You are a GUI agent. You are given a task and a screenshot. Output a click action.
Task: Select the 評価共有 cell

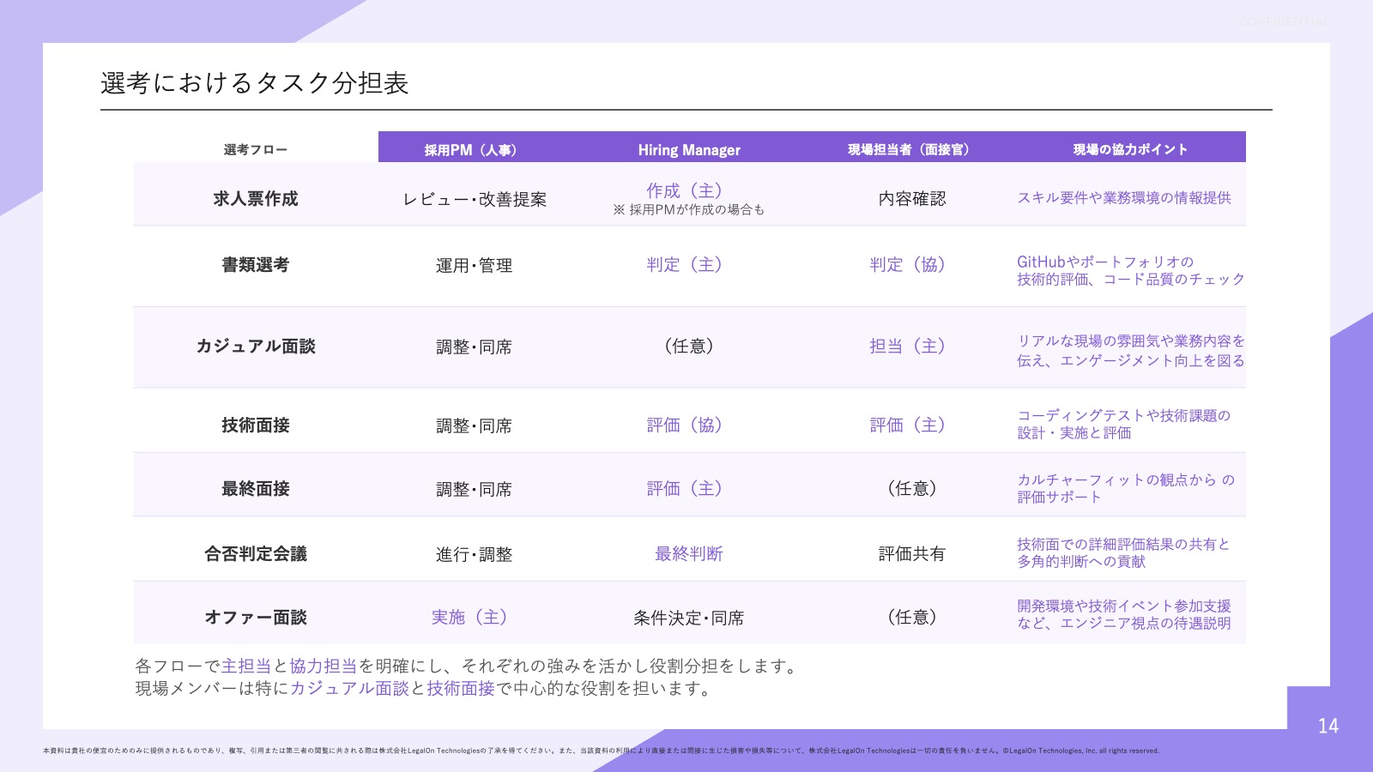(912, 554)
